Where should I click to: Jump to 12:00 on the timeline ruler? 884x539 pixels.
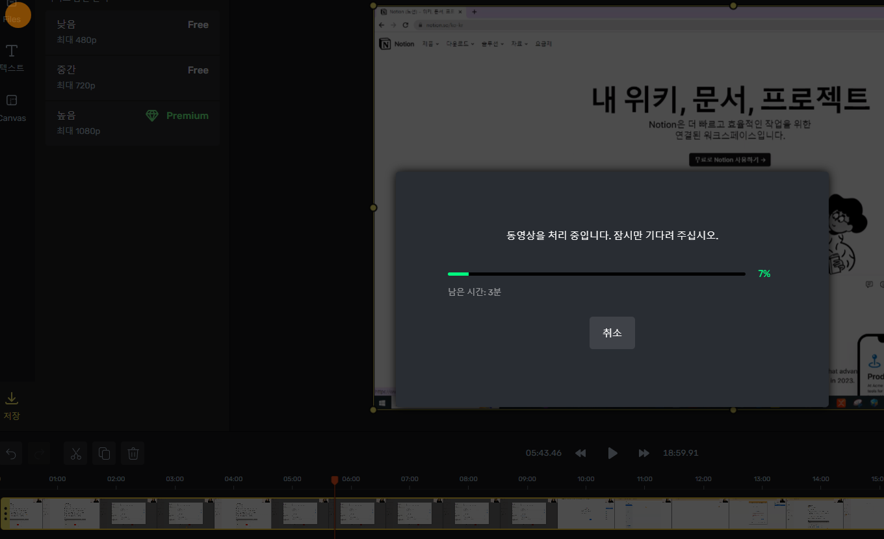703,479
